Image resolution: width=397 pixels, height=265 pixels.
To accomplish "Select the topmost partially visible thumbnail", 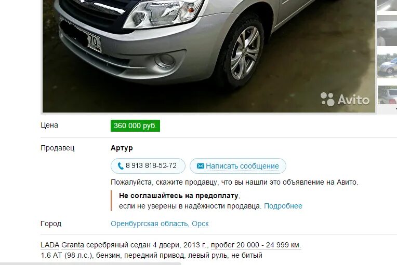I will tap(387, 6).
